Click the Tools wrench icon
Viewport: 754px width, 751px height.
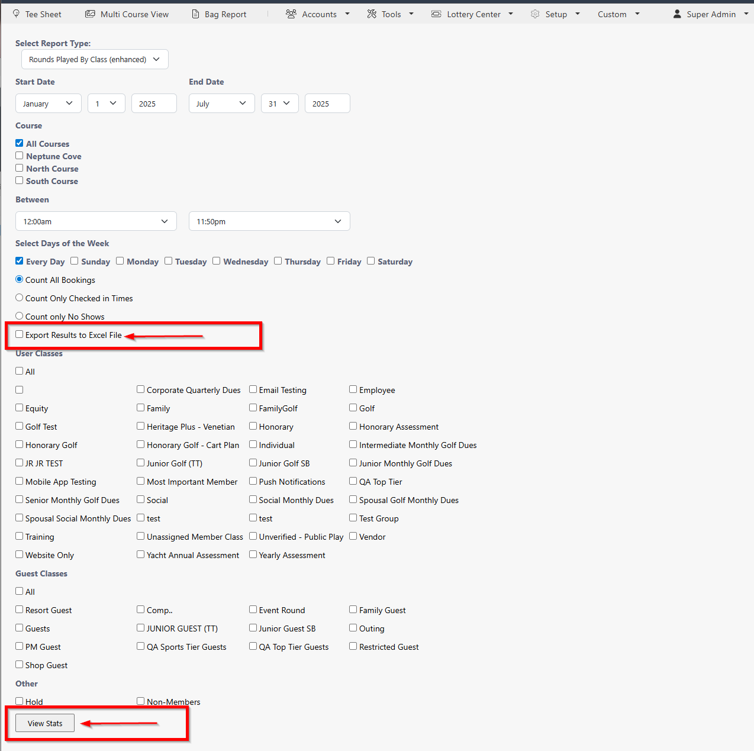(372, 14)
